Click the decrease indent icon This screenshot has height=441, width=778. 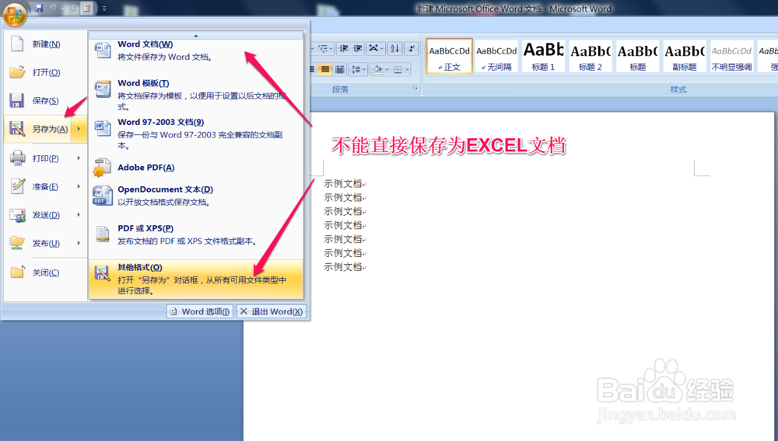(343, 48)
